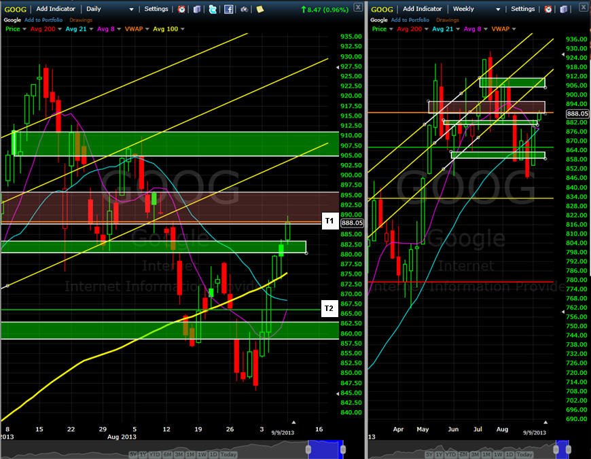
Task: Click right handle of Daily range slider
Action: point(343,449)
